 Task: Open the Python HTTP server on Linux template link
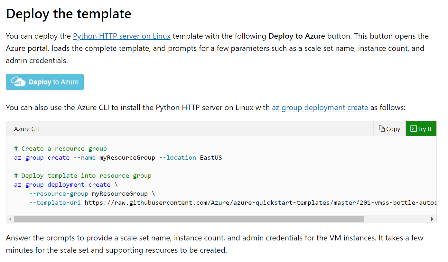pyautogui.click(x=122, y=36)
